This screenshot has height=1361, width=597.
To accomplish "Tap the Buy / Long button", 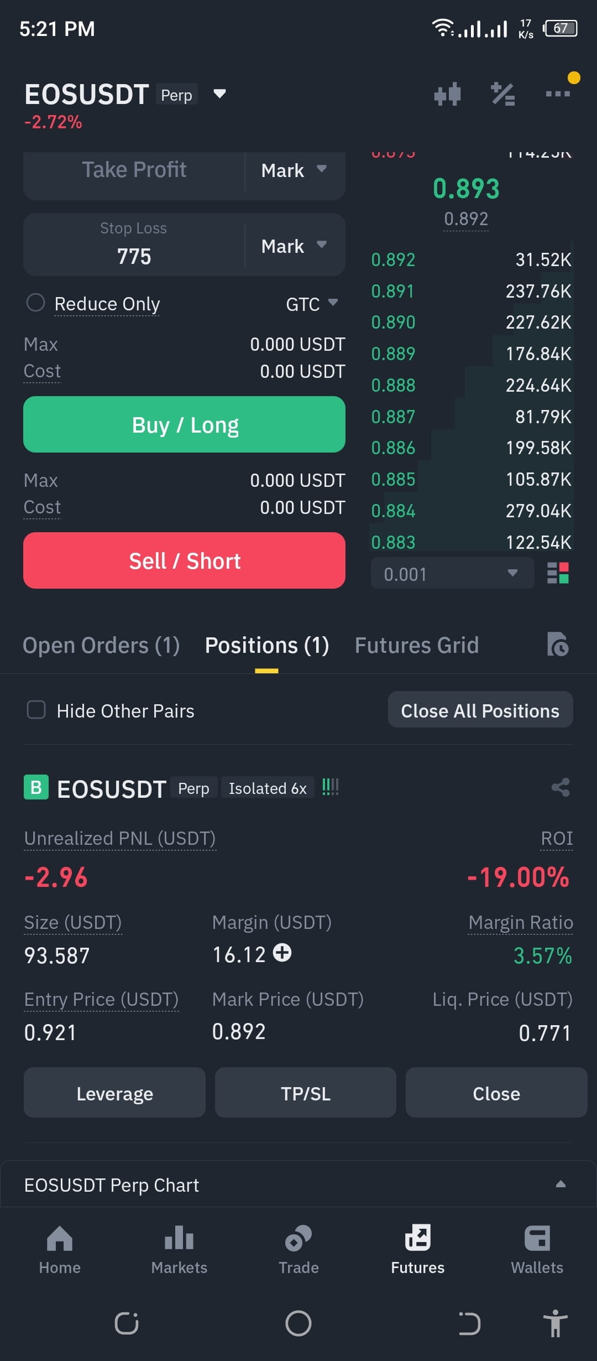I will pos(184,424).
